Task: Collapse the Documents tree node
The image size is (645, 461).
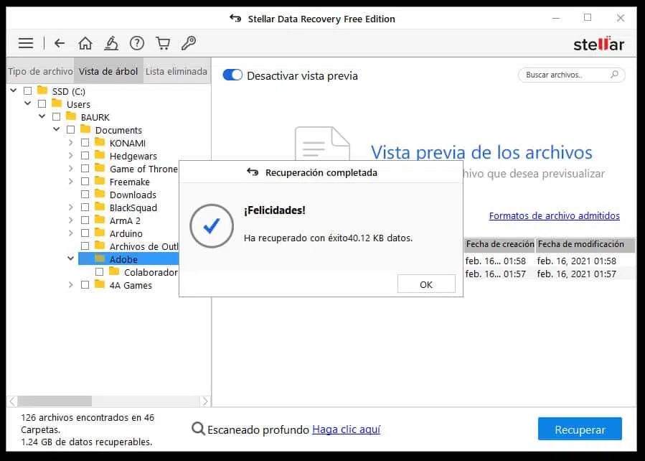Action: click(57, 129)
